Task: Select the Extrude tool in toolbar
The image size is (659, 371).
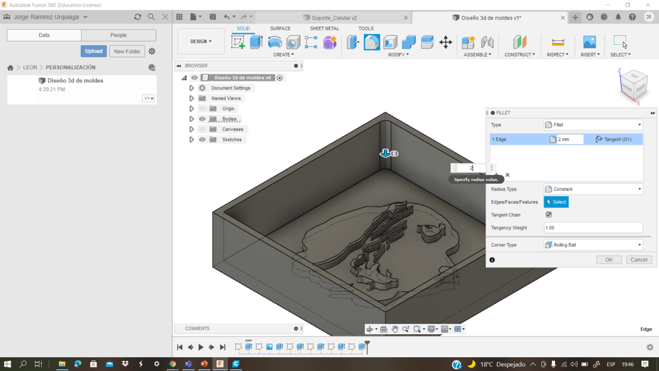Action: coord(256,42)
